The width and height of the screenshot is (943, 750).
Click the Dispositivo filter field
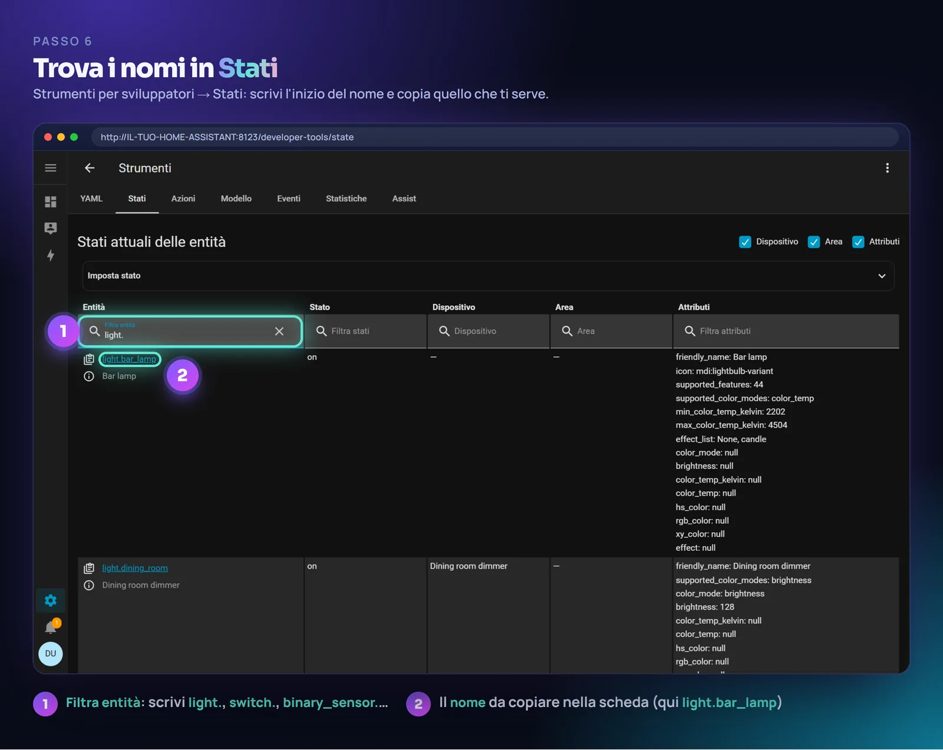point(489,331)
